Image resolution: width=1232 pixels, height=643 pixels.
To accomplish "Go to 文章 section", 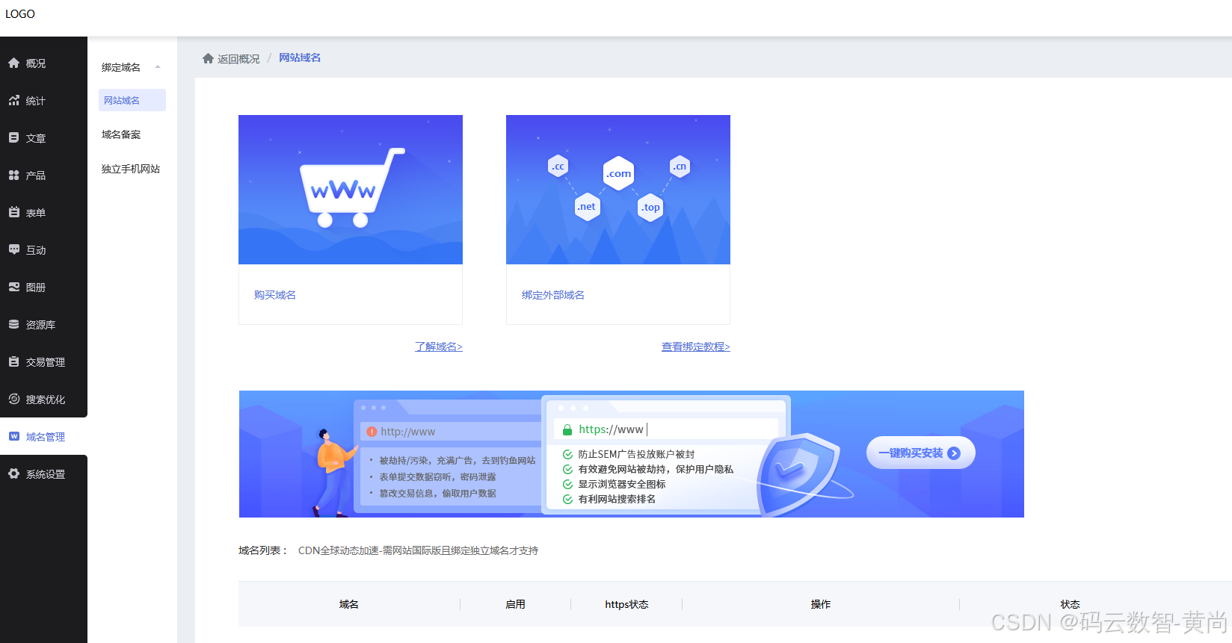I will coord(43,138).
